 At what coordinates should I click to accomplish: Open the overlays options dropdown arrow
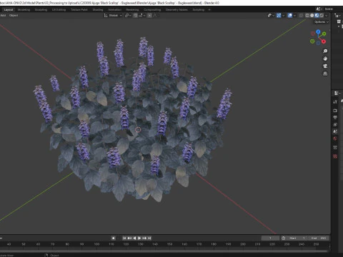point(295,16)
